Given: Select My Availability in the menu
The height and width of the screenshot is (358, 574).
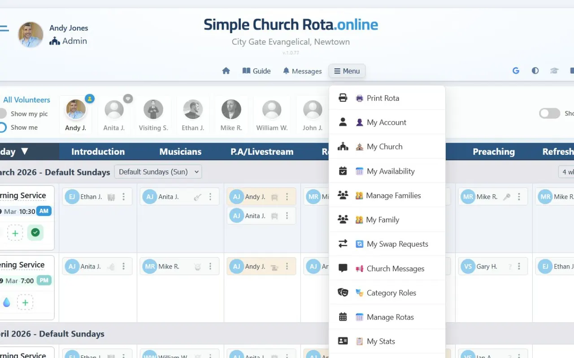Looking at the screenshot, I should click(x=387, y=171).
